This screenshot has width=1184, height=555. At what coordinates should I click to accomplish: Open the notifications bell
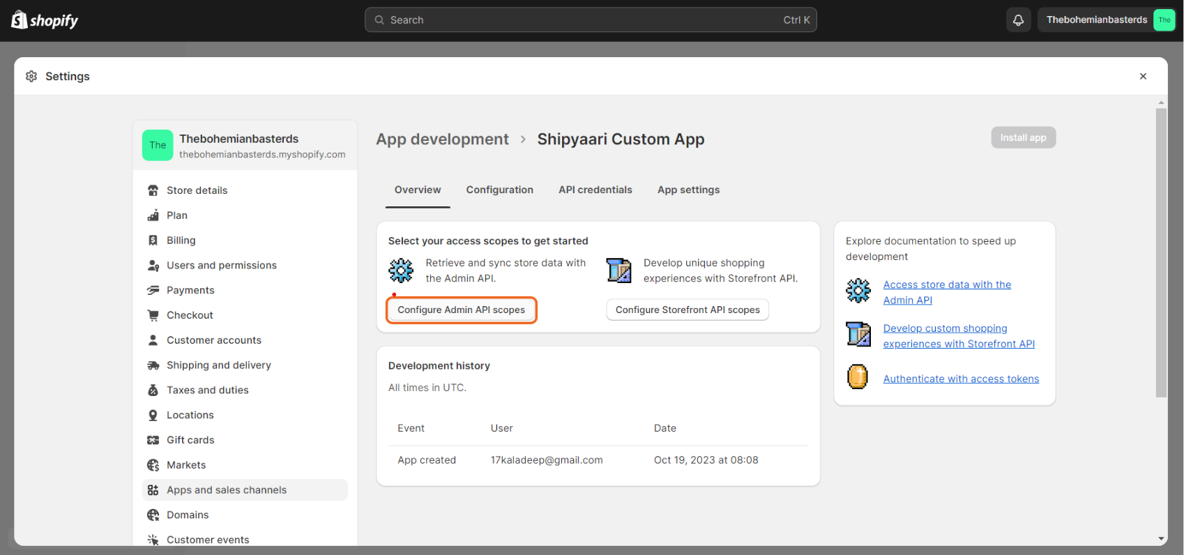(1018, 20)
